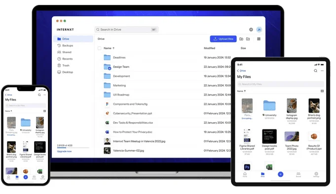Screen dimensions: 336x194
Task: Open Results Q1 (Product).ppt on tablet
Action: point(314,143)
